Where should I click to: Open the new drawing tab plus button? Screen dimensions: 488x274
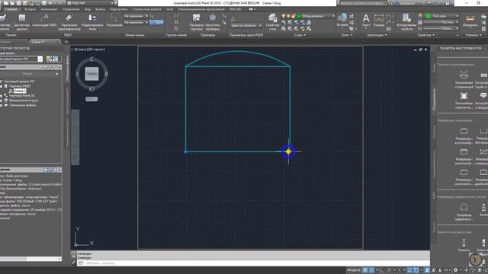coord(66,42)
